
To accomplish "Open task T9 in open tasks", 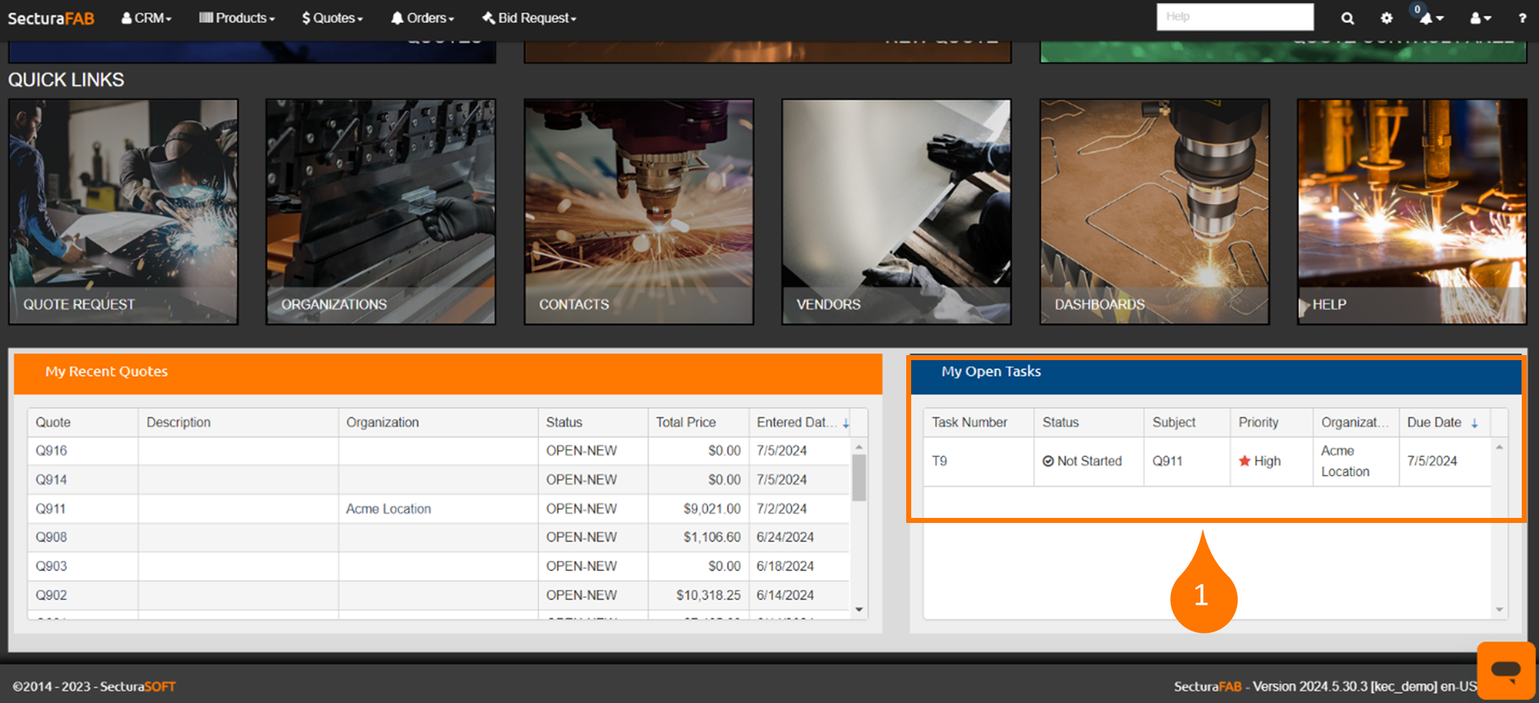I will (x=939, y=461).
